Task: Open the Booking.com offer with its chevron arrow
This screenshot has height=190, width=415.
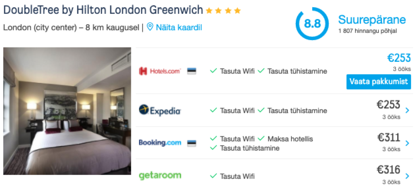Action: 407,143
